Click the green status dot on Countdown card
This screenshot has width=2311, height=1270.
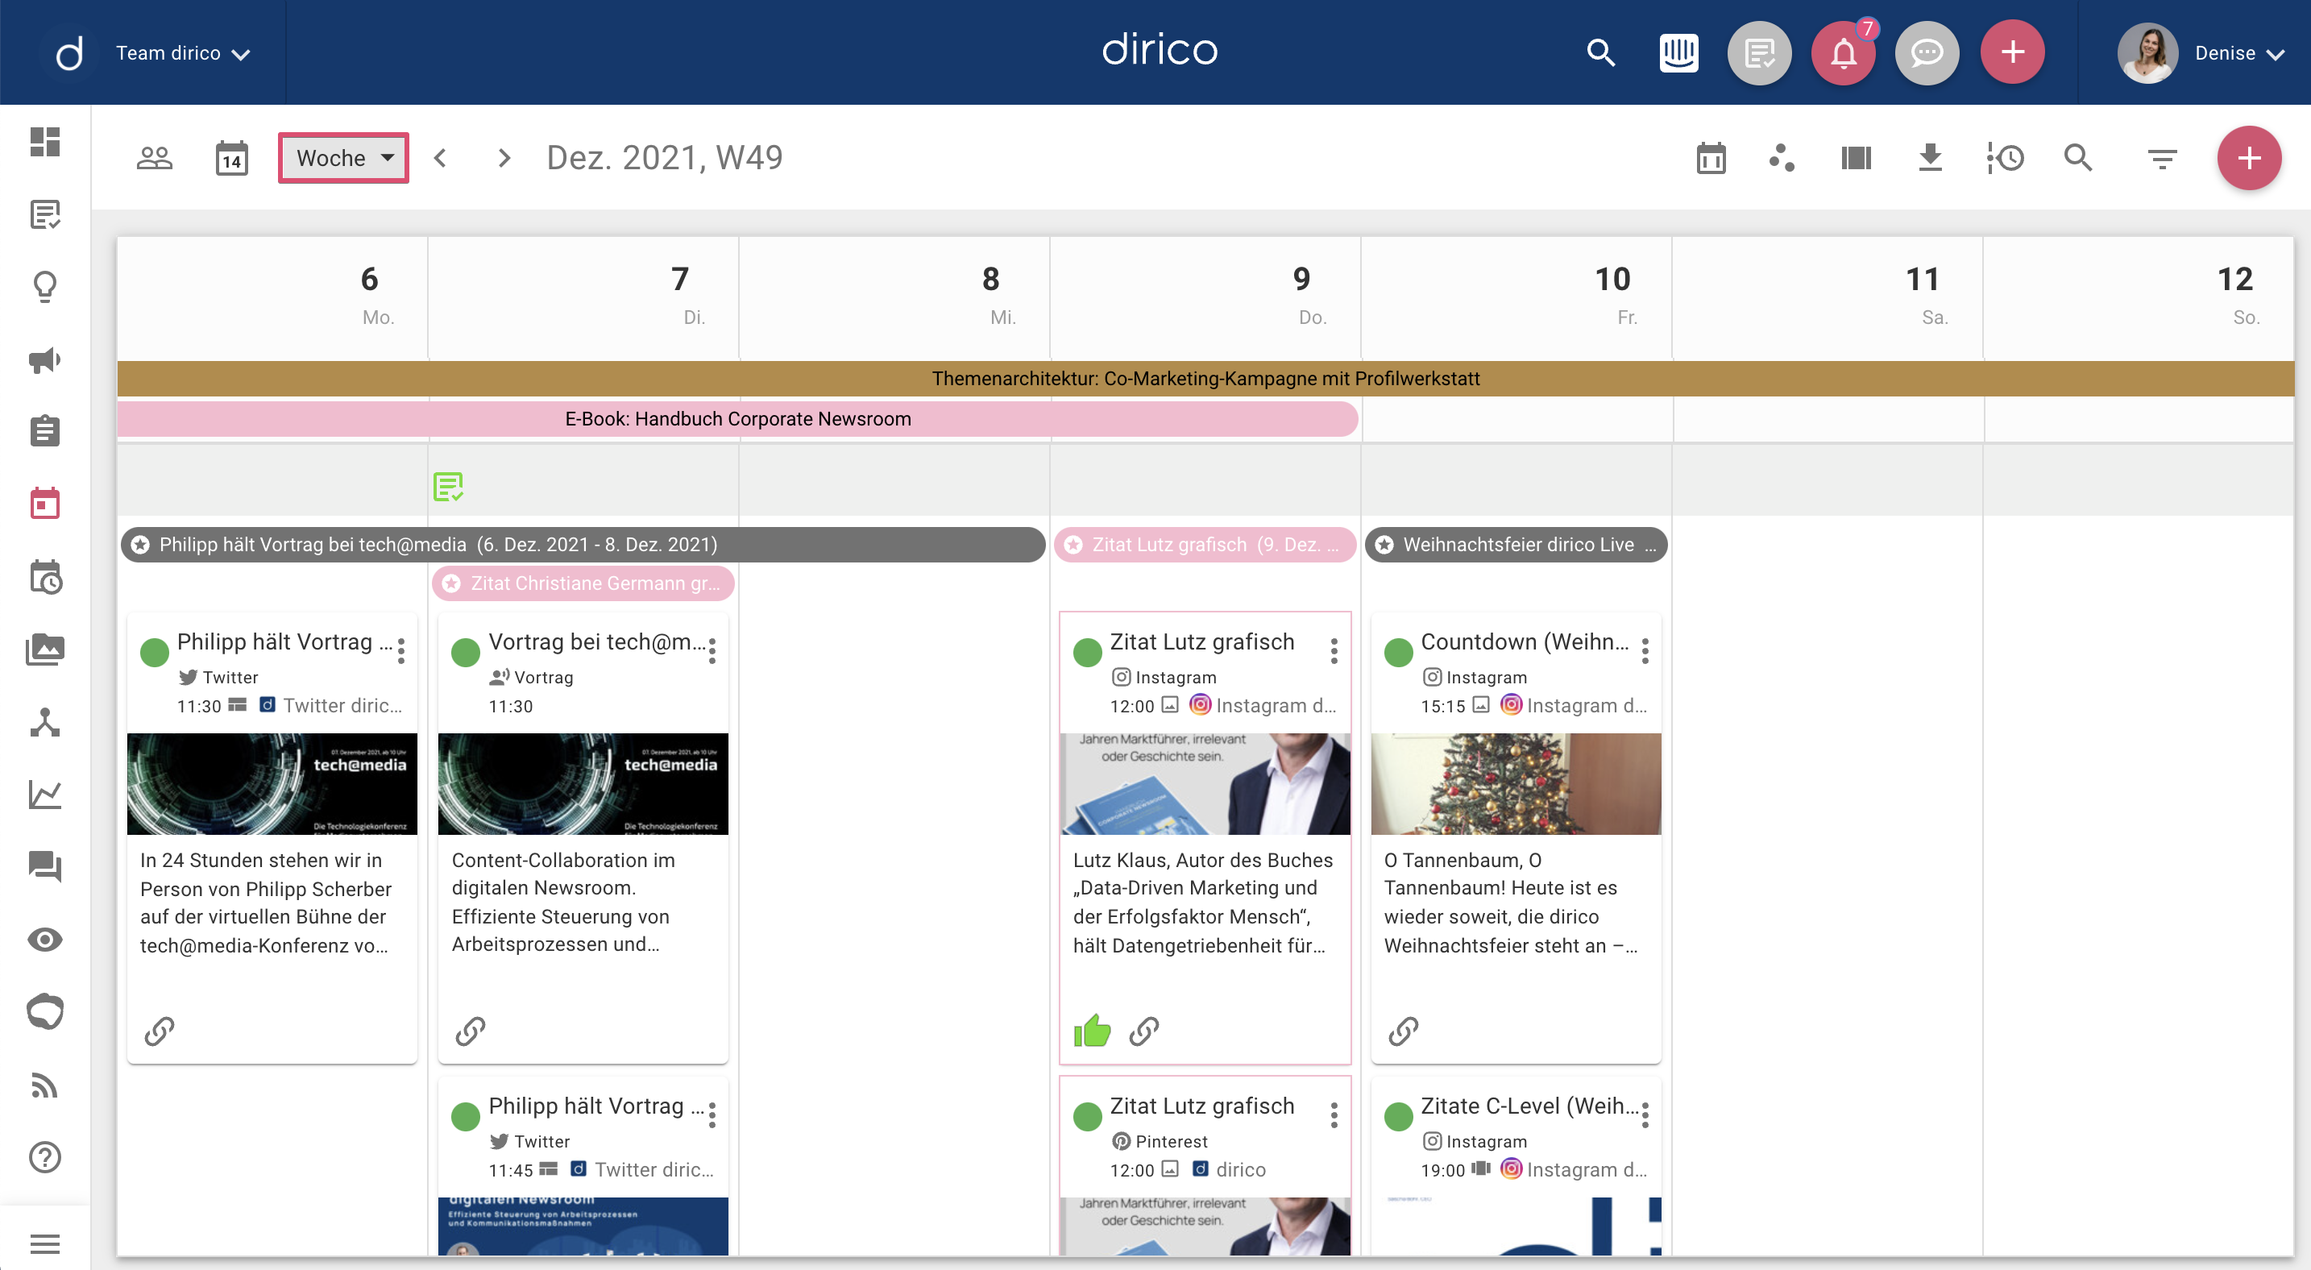click(x=1399, y=652)
